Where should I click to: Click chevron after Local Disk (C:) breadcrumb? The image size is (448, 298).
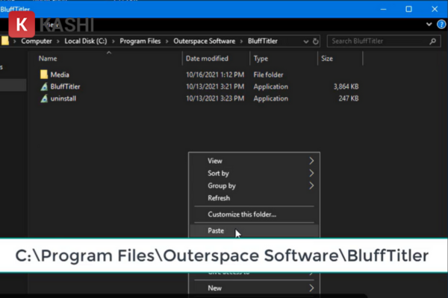(113, 42)
